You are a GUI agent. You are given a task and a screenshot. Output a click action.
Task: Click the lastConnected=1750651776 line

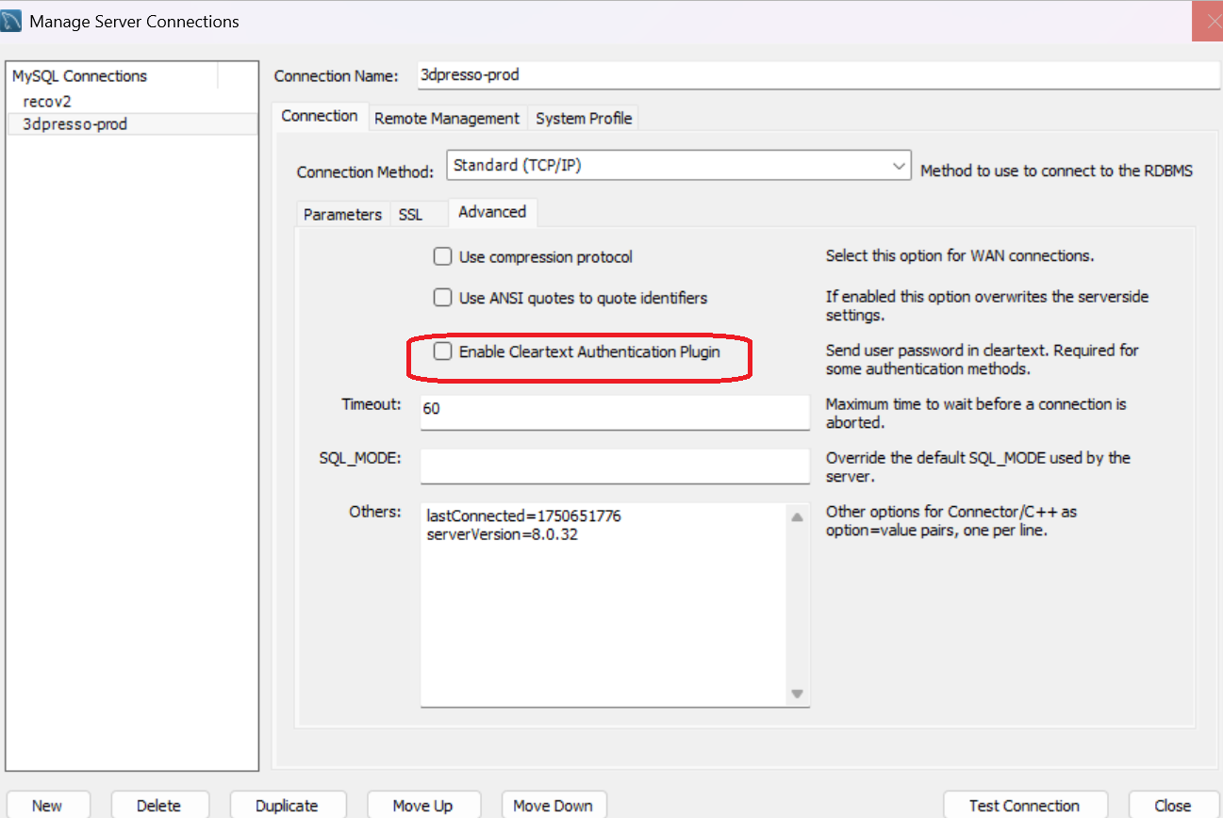pyautogui.click(x=523, y=515)
